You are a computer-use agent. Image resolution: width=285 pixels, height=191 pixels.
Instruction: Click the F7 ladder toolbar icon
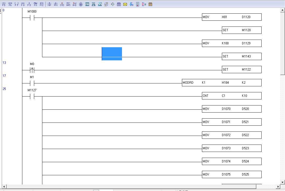pos(16,4)
